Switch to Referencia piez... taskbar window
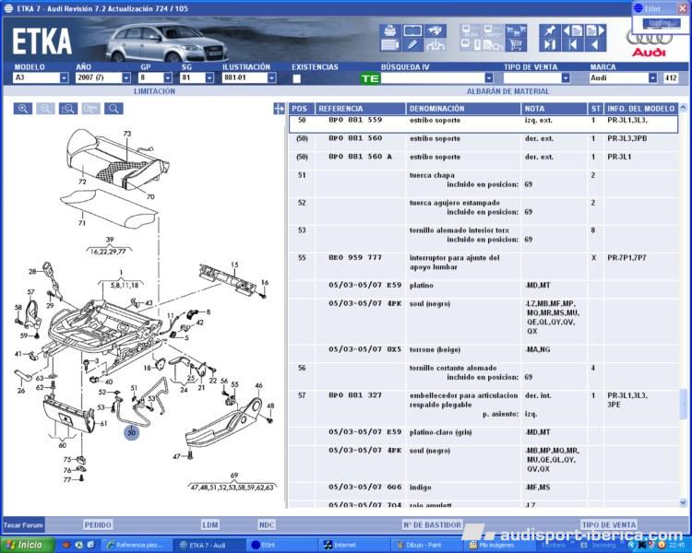The width and height of the screenshot is (692, 553). click(137, 545)
